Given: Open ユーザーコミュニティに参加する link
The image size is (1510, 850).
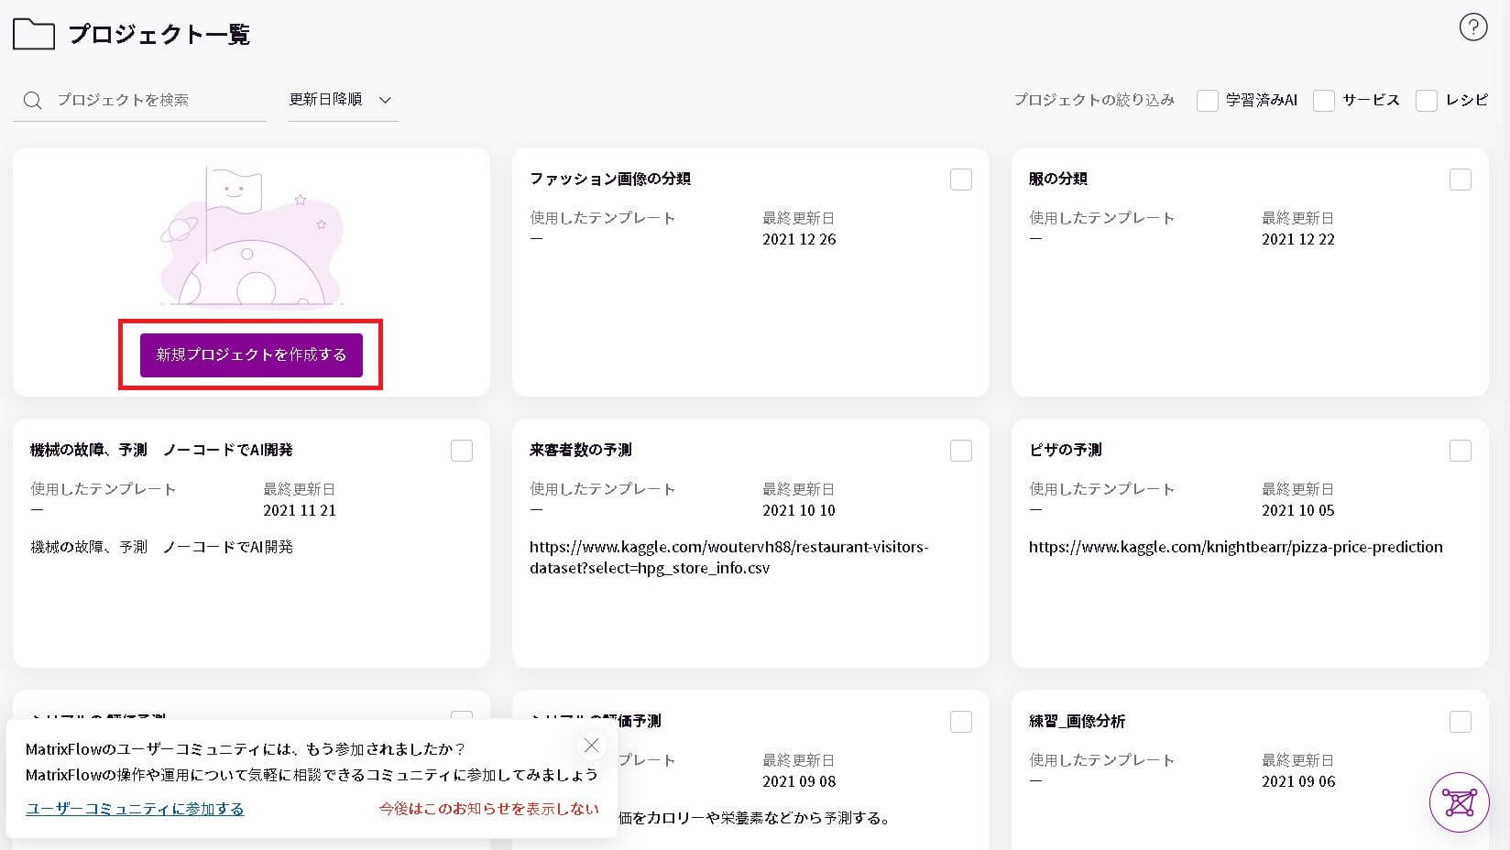Looking at the screenshot, I should [x=135, y=809].
